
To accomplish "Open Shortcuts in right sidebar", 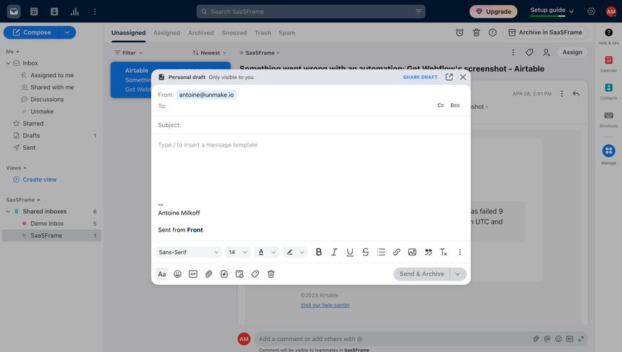I will click(609, 119).
